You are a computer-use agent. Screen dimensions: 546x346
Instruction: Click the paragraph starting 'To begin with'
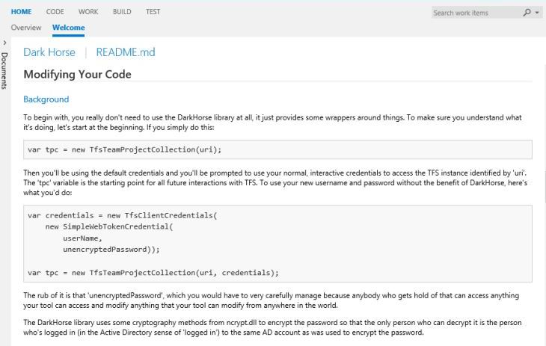272,122
